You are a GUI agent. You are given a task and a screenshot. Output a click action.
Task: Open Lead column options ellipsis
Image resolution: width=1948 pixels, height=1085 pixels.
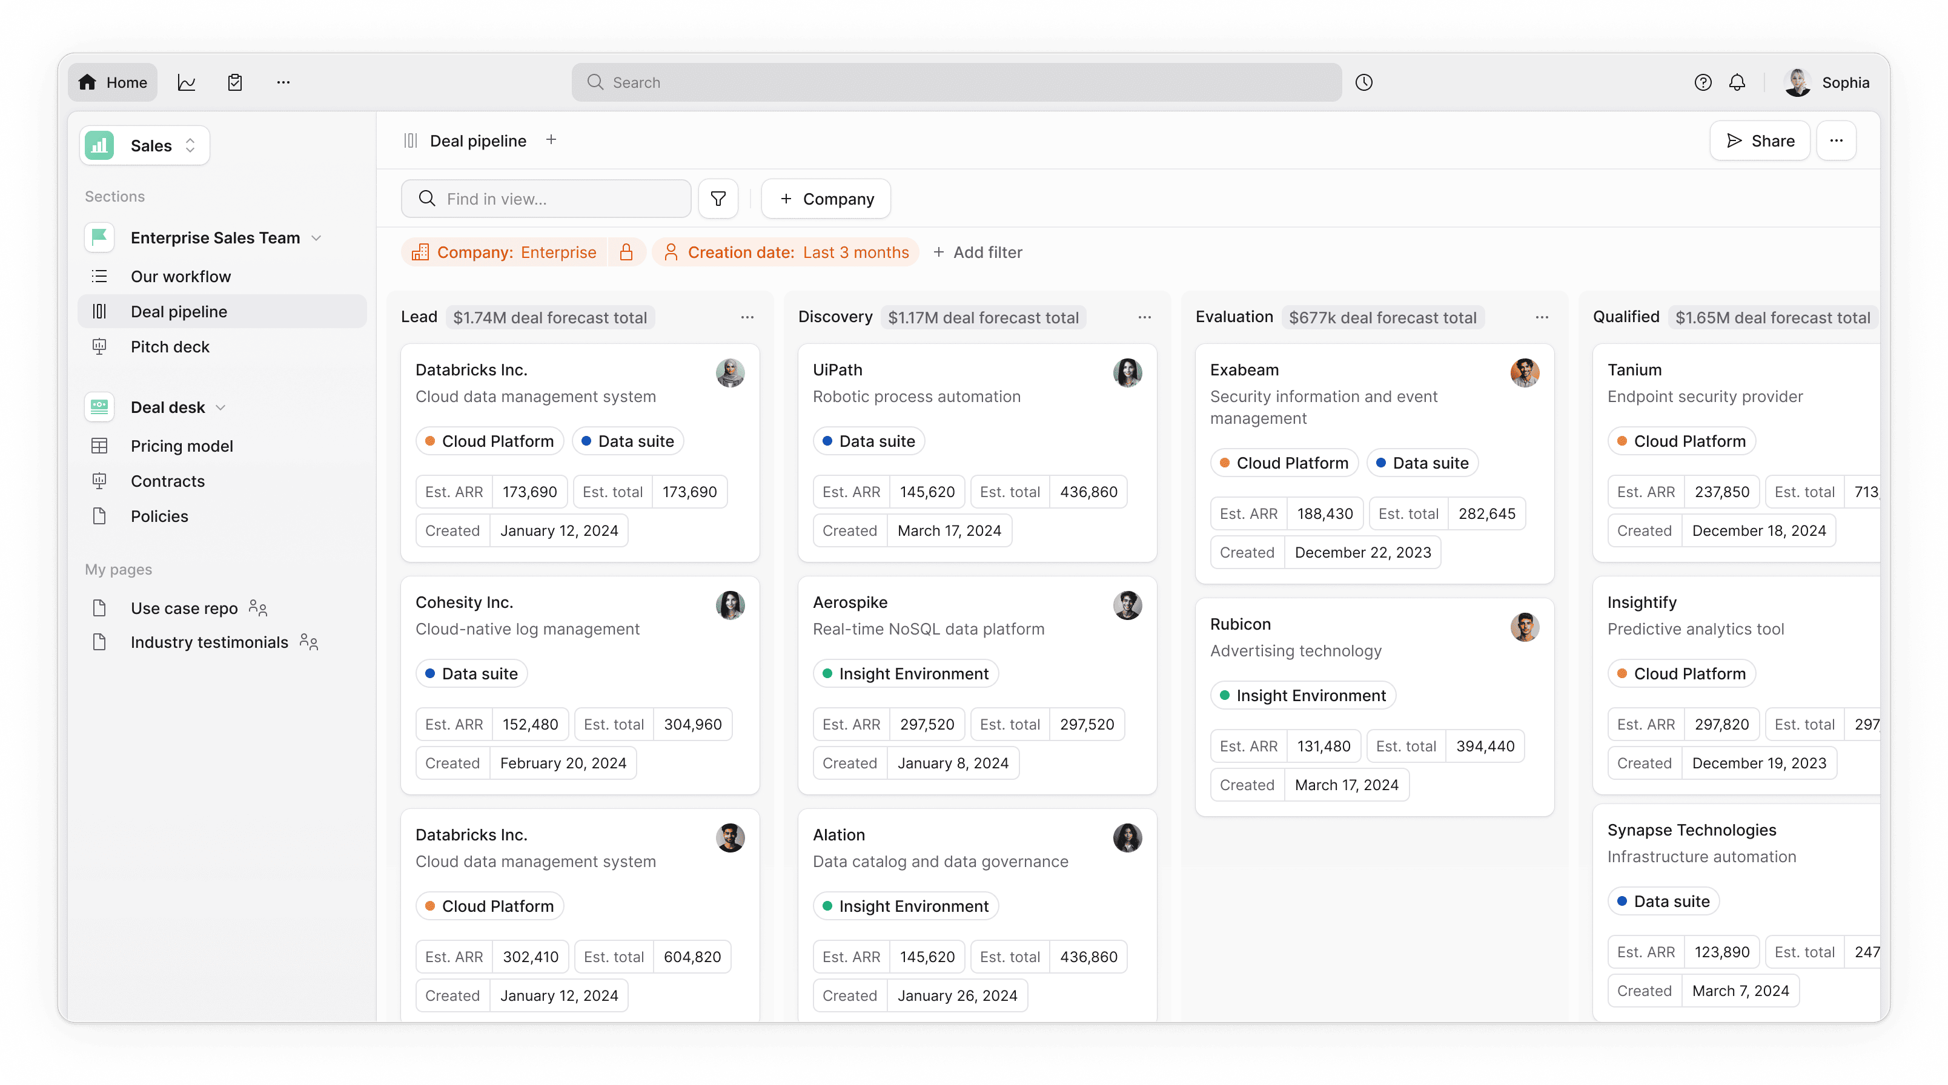(x=747, y=317)
